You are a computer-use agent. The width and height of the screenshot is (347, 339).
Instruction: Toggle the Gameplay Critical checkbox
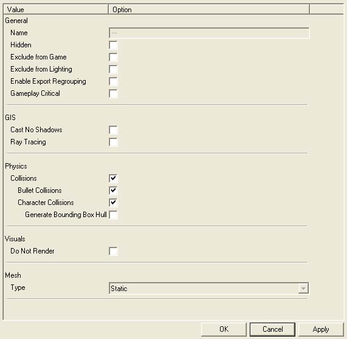113,93
